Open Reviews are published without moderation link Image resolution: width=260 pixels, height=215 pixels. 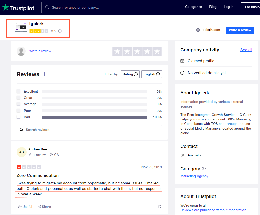[214, 210]
